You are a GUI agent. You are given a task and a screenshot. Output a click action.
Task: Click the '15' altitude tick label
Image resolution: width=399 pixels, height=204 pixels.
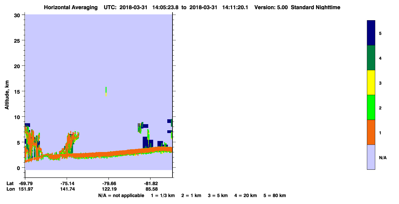pyautogui.click(x=17, y=91)
